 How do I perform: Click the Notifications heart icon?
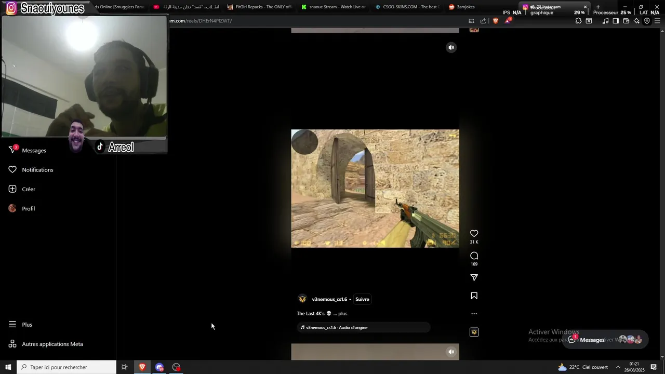click(x=12, y=170)
